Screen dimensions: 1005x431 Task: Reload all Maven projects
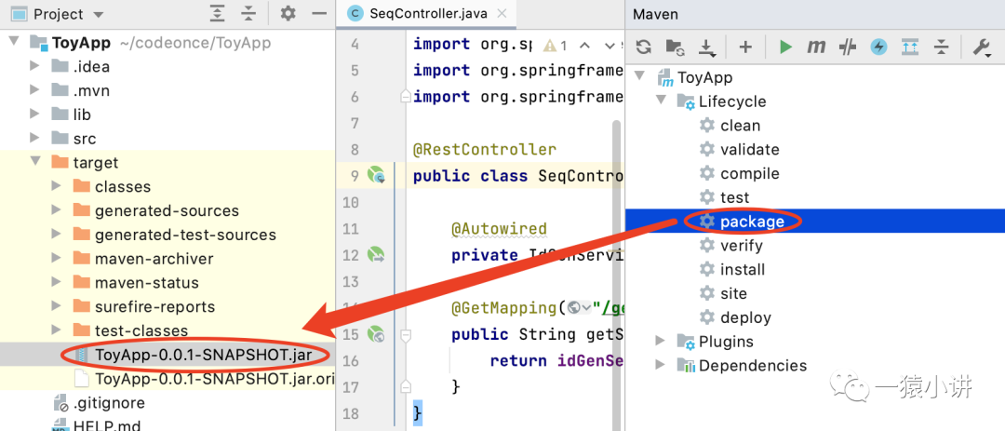coord(644,47)
